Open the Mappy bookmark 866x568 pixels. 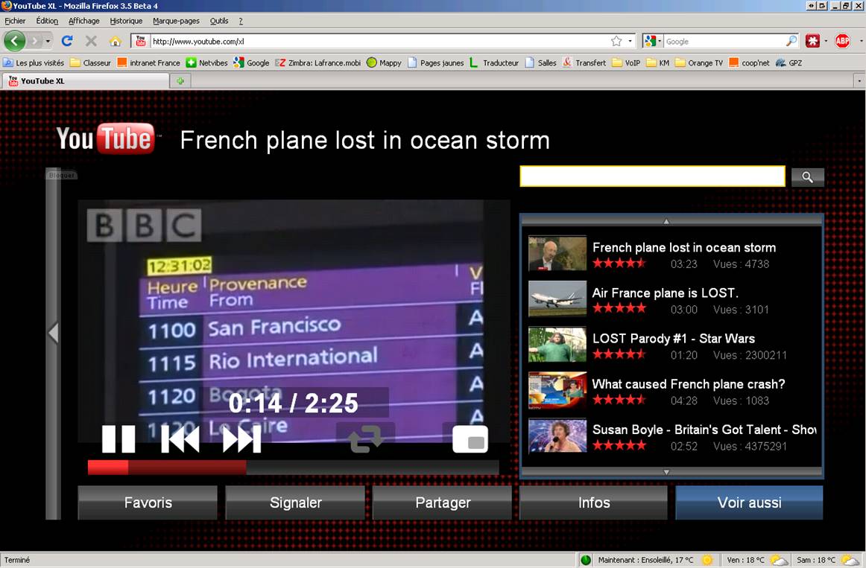pos(384,63)
